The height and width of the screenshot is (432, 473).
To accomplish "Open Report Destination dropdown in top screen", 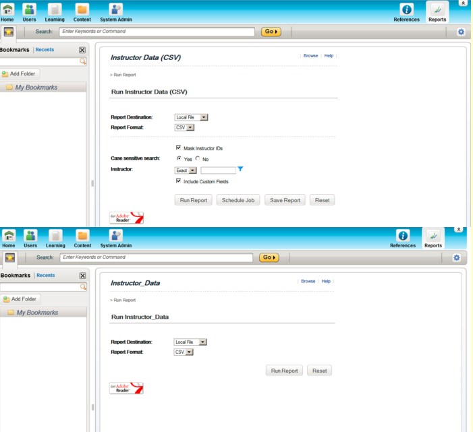I will (x=191, y=117).
